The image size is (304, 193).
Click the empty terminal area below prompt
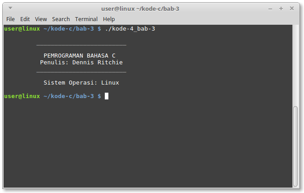click(148, 144)
